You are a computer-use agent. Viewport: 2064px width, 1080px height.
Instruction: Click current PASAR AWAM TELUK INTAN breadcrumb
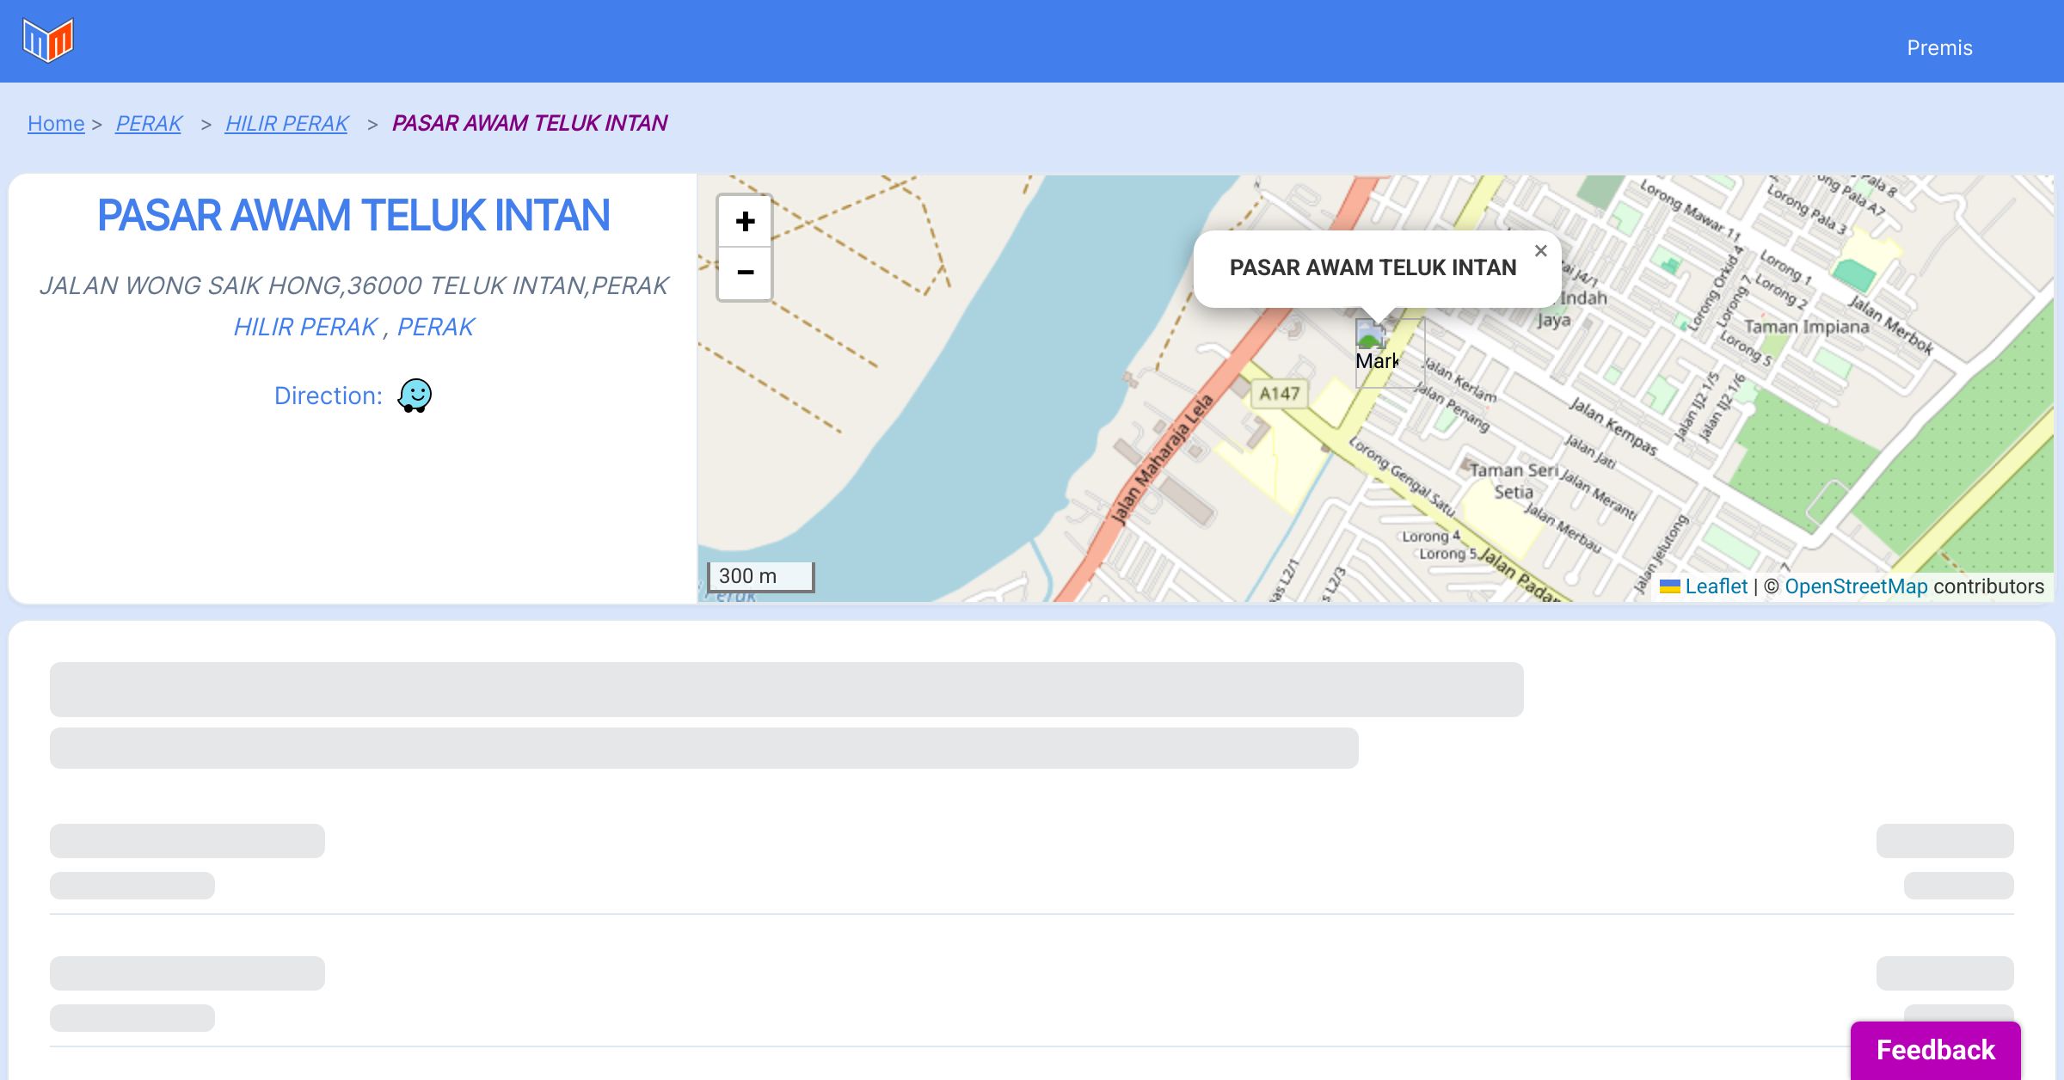click(529, 124)
